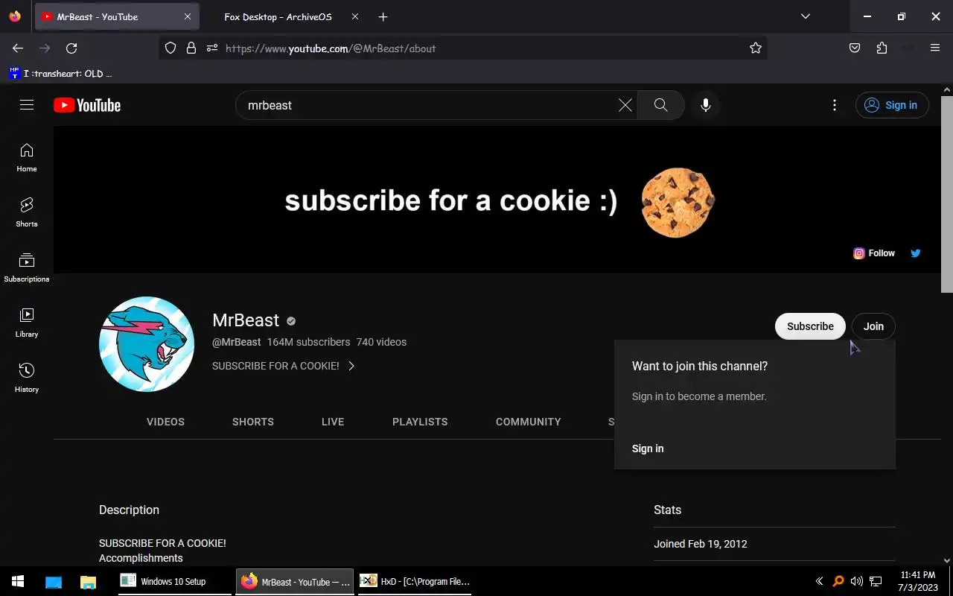Click the browser back arrow
The width and height of the screenshot is (953, 596).
tap(18, 48)
